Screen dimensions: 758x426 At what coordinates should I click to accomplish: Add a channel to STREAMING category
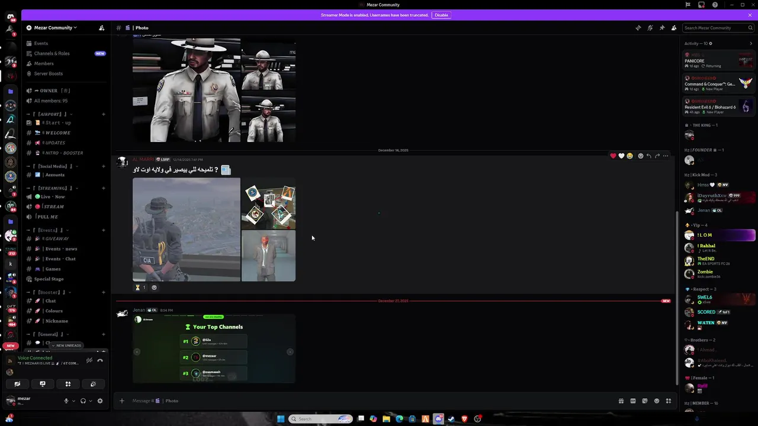(x=103, y=188)
